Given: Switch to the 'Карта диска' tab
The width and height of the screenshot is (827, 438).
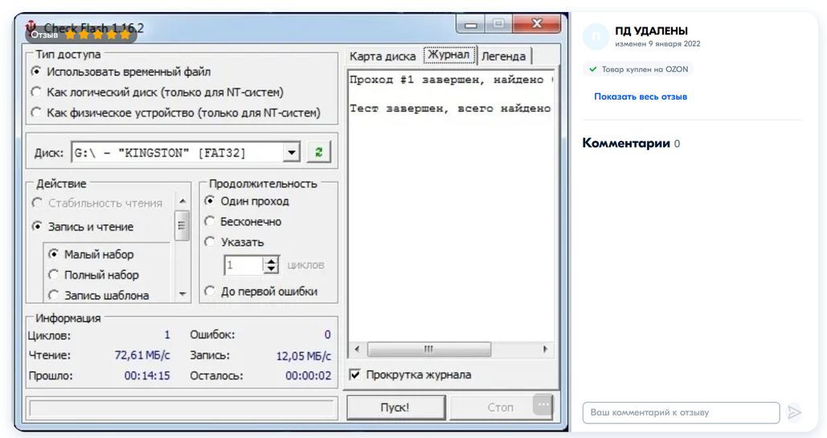Looking at the screenshot, I should pos(382,56).
